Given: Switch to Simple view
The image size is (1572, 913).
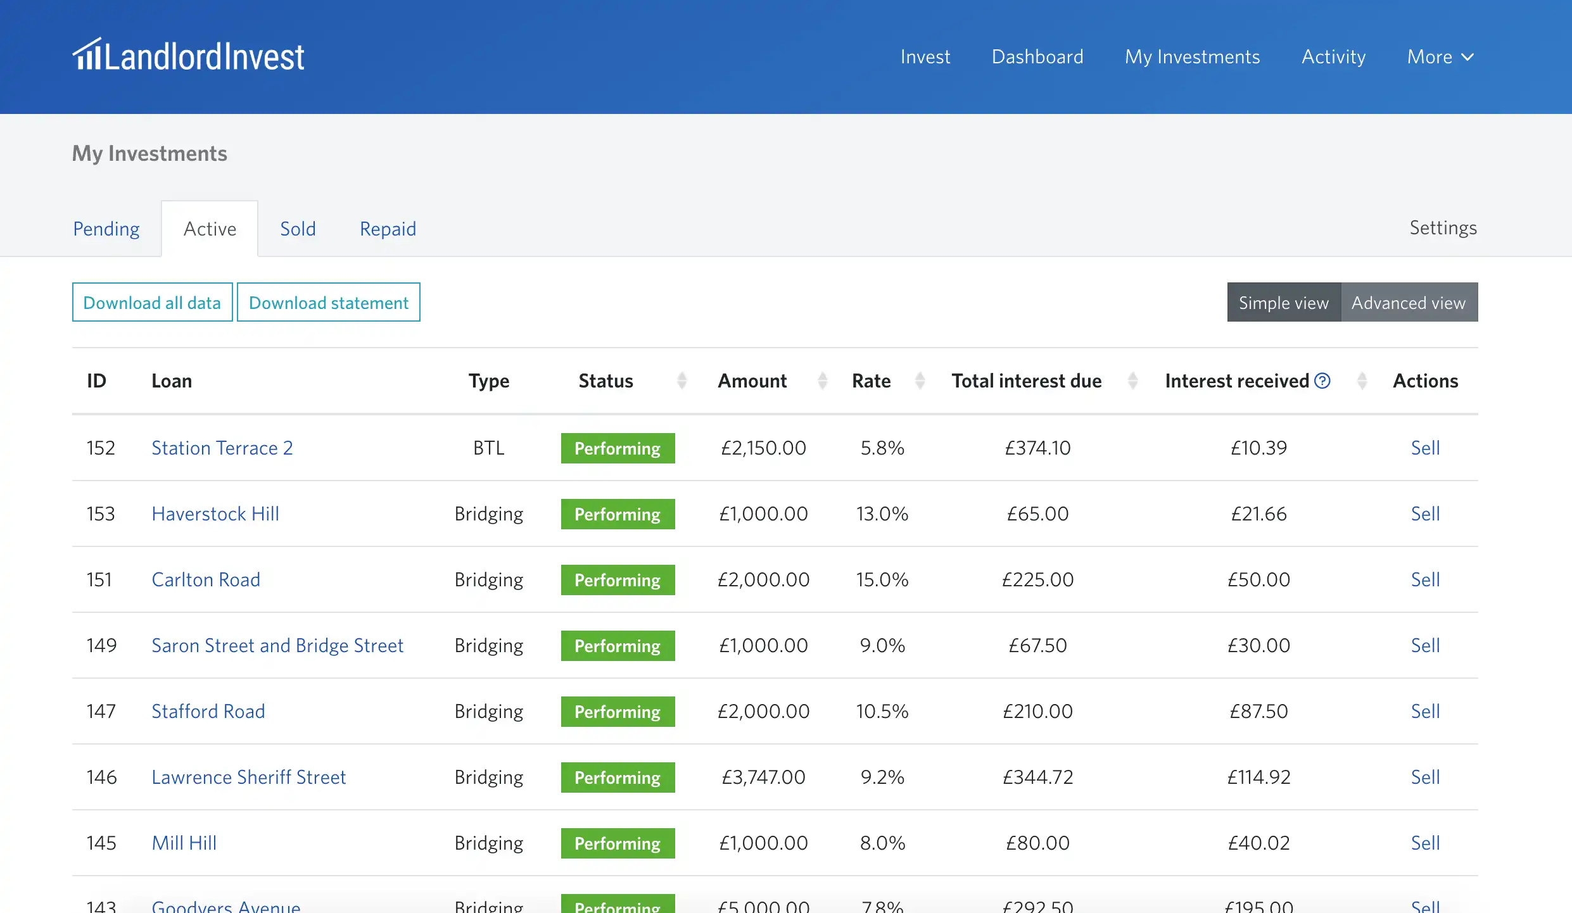Looking at the screenshot, I should click(1284, 302).
